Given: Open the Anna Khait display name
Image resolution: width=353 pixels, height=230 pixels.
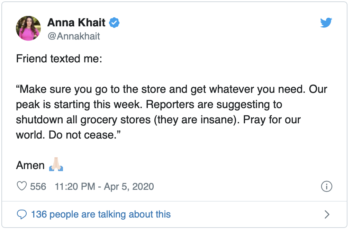Looking at the screenshot, I should (x=76, y=23).
